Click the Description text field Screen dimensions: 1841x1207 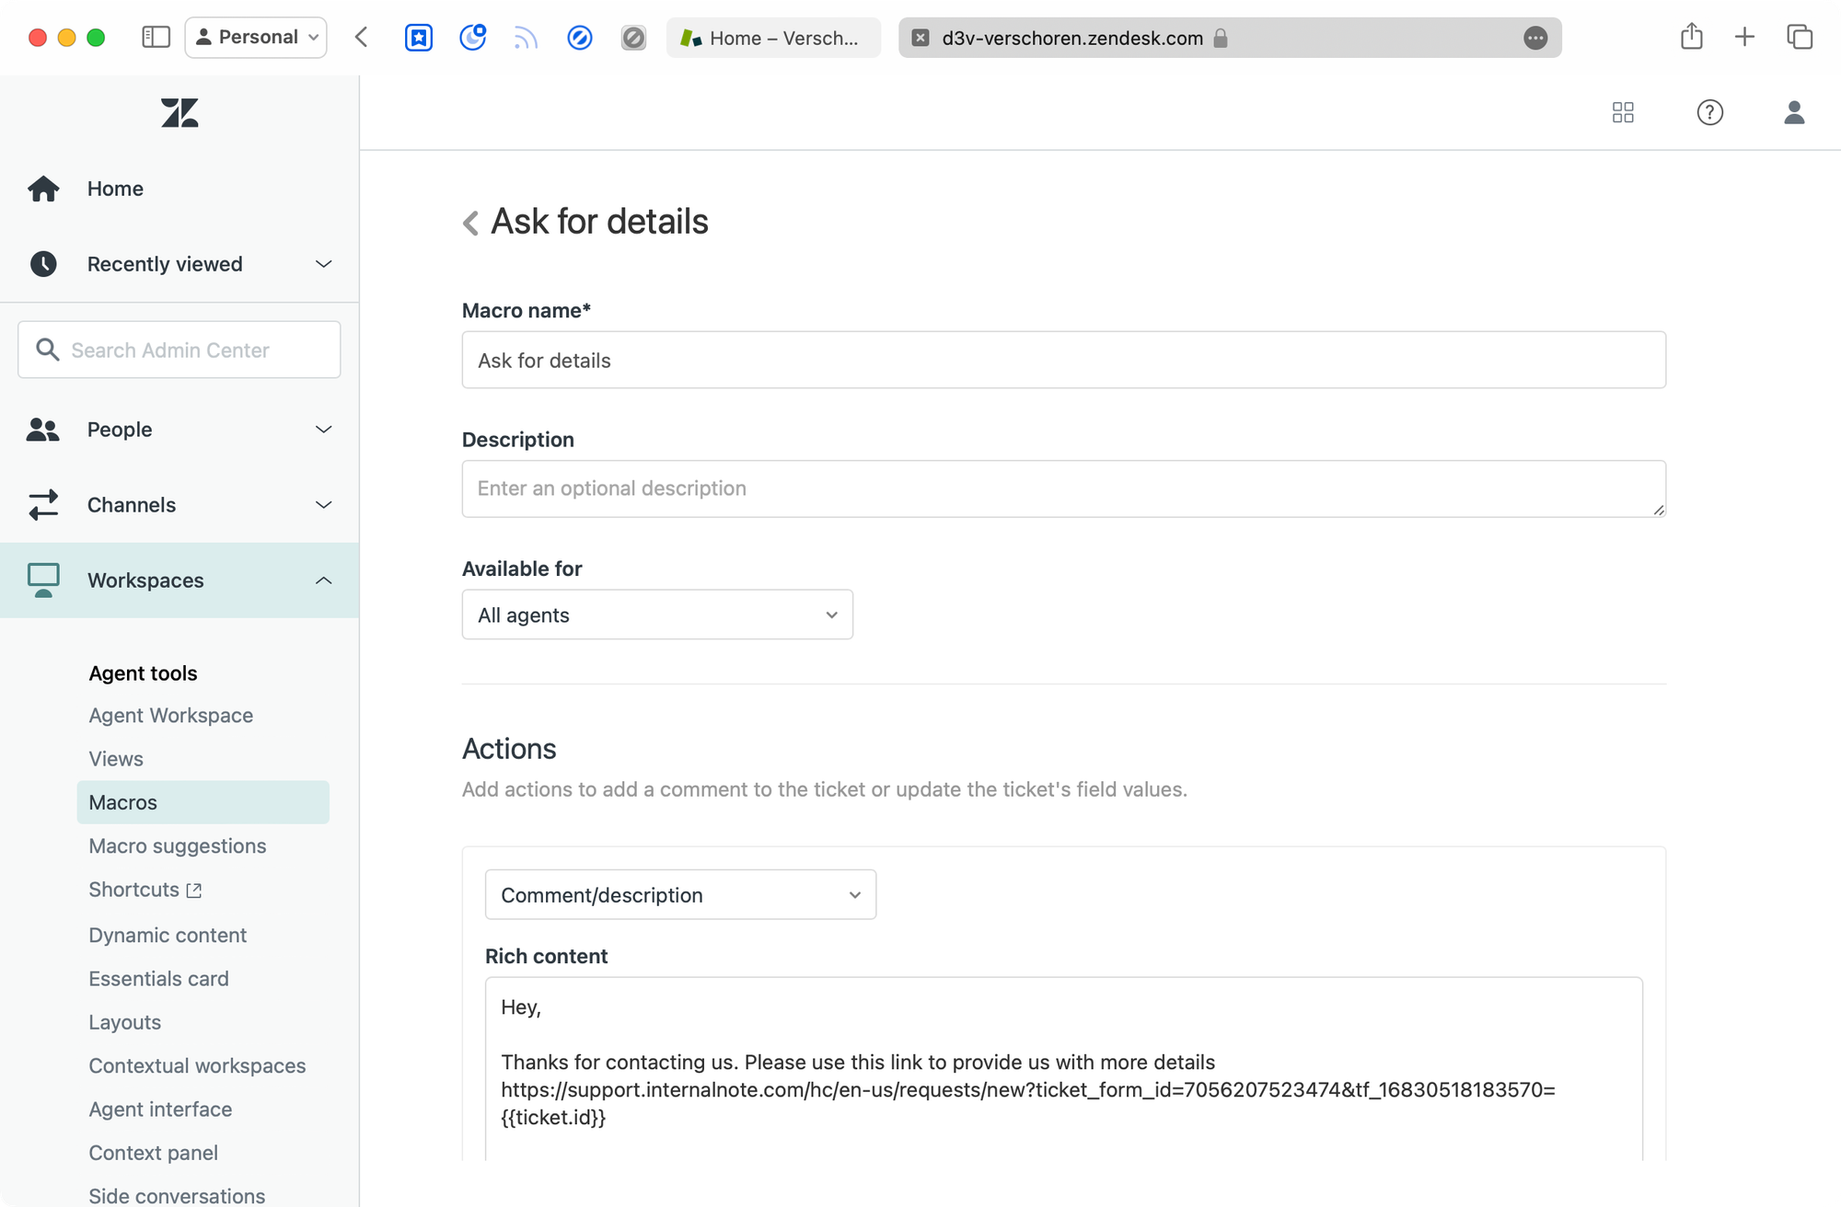tap(1063, 489)
